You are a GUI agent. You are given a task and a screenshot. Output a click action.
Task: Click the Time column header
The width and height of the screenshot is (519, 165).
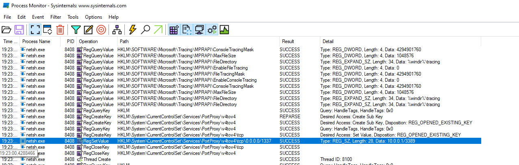10,41
